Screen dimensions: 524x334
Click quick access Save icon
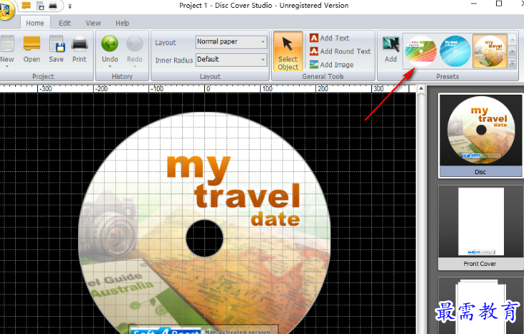tap(40, 6)
